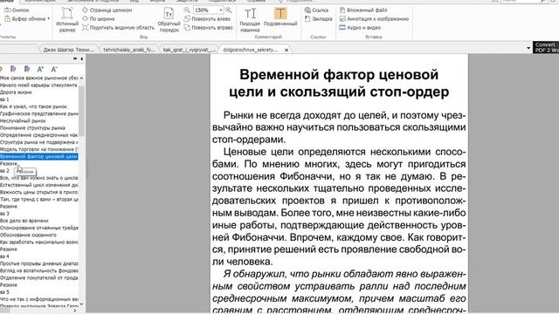Open bookmark Что не так с информационным
559x314 pixels.
click(38, 299)
